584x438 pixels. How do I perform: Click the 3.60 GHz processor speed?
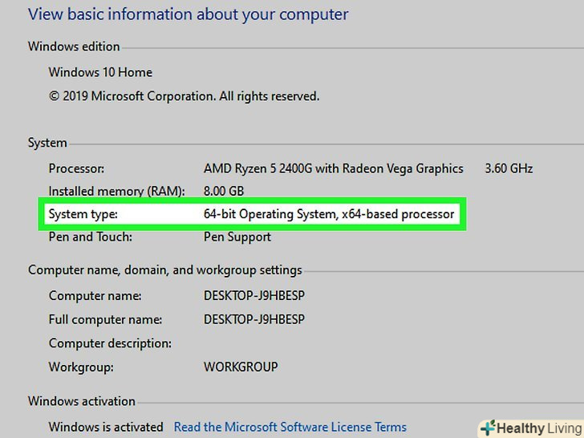point(509,168)
